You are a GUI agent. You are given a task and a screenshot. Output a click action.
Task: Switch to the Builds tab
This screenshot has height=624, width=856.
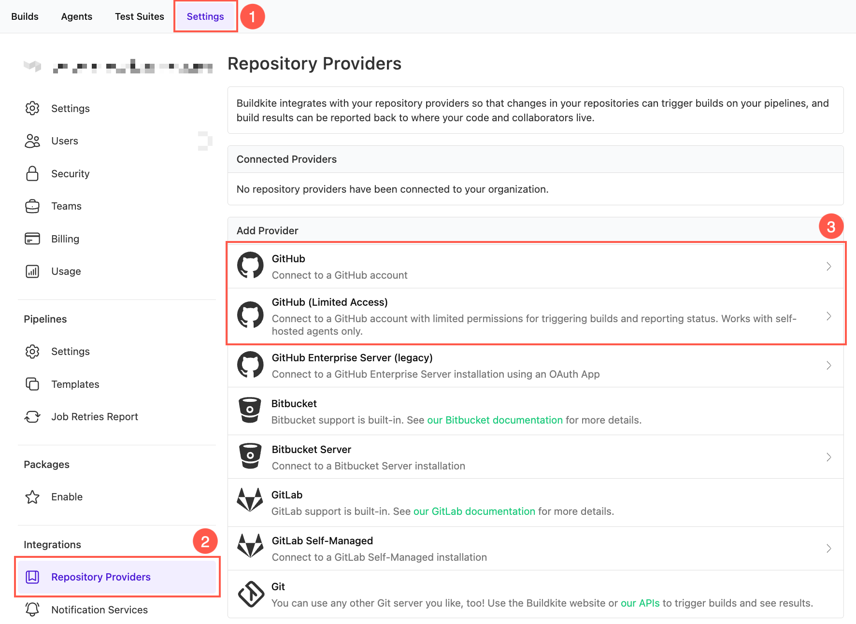click(x=25, y=16)
